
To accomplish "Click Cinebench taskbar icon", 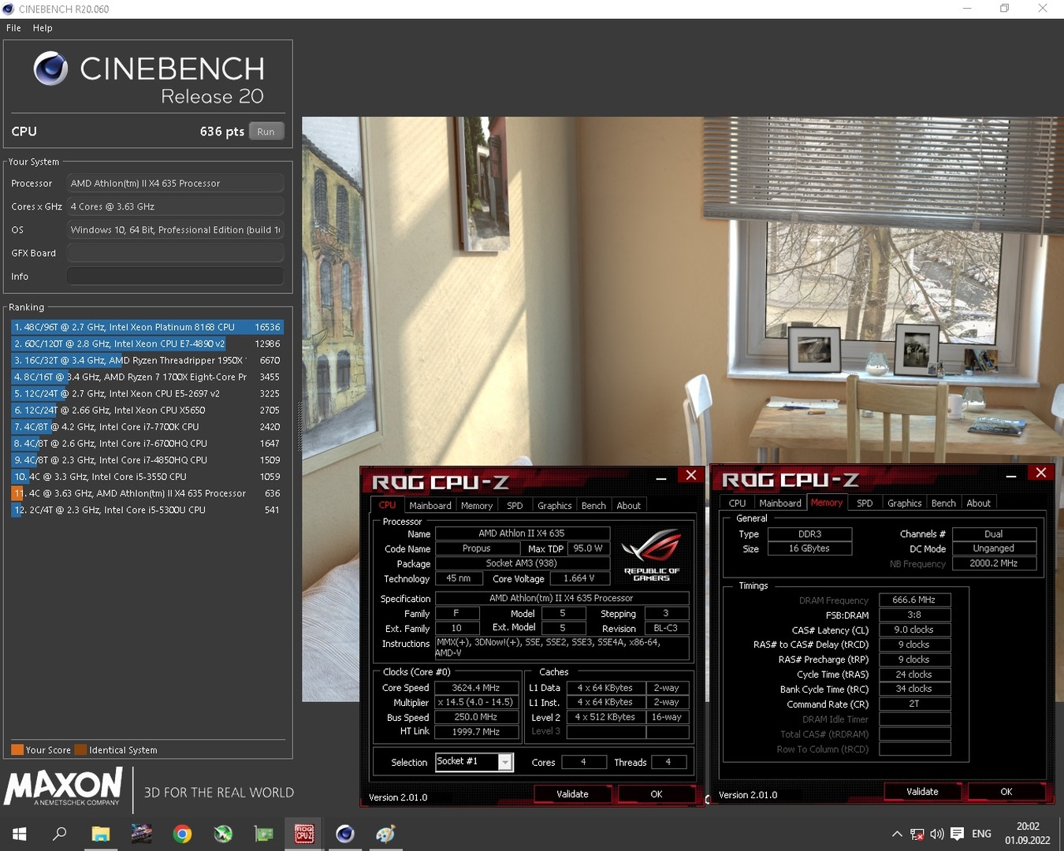I will [345, 834].
